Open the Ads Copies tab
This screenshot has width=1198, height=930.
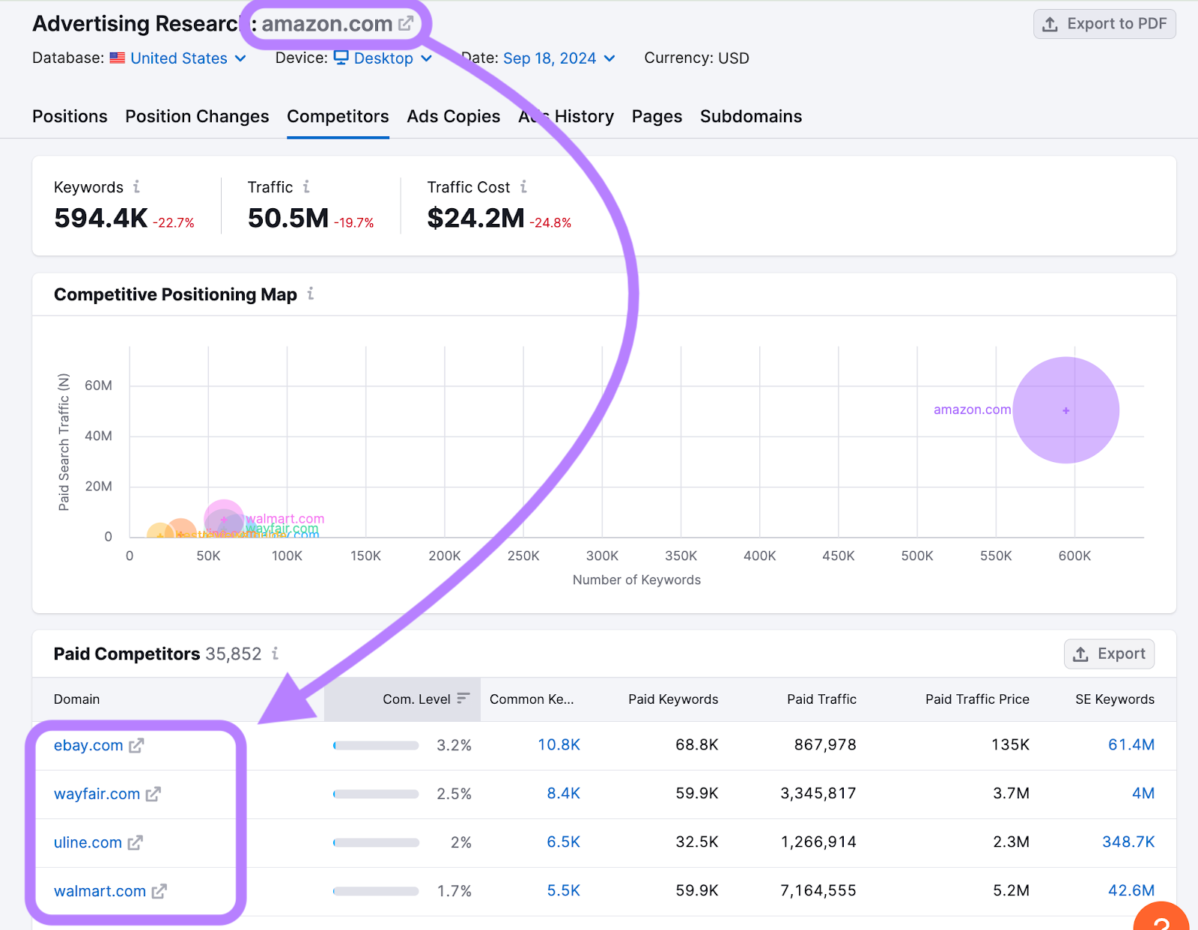click(454, 117)
